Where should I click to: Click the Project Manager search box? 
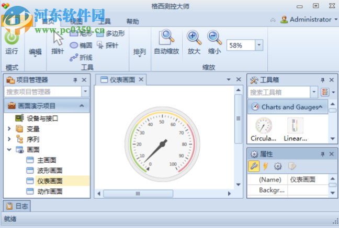(x=43, y=92)
